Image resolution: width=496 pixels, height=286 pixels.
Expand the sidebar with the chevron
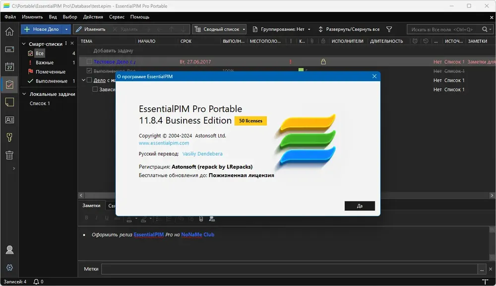(14, 169)
